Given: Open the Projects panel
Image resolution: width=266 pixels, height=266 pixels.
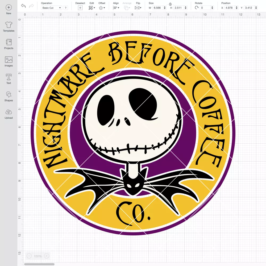Looking at the screenshot, I should 9,44.
